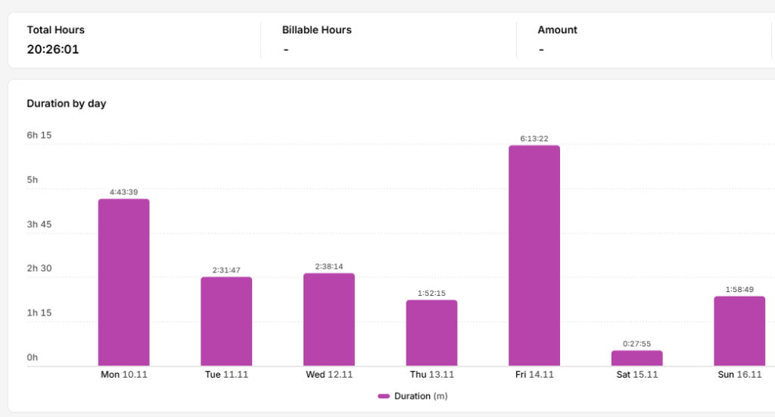The width and height of the screenshot is (775, 417).
Task: Click the Amount heading
Action: 557,30
